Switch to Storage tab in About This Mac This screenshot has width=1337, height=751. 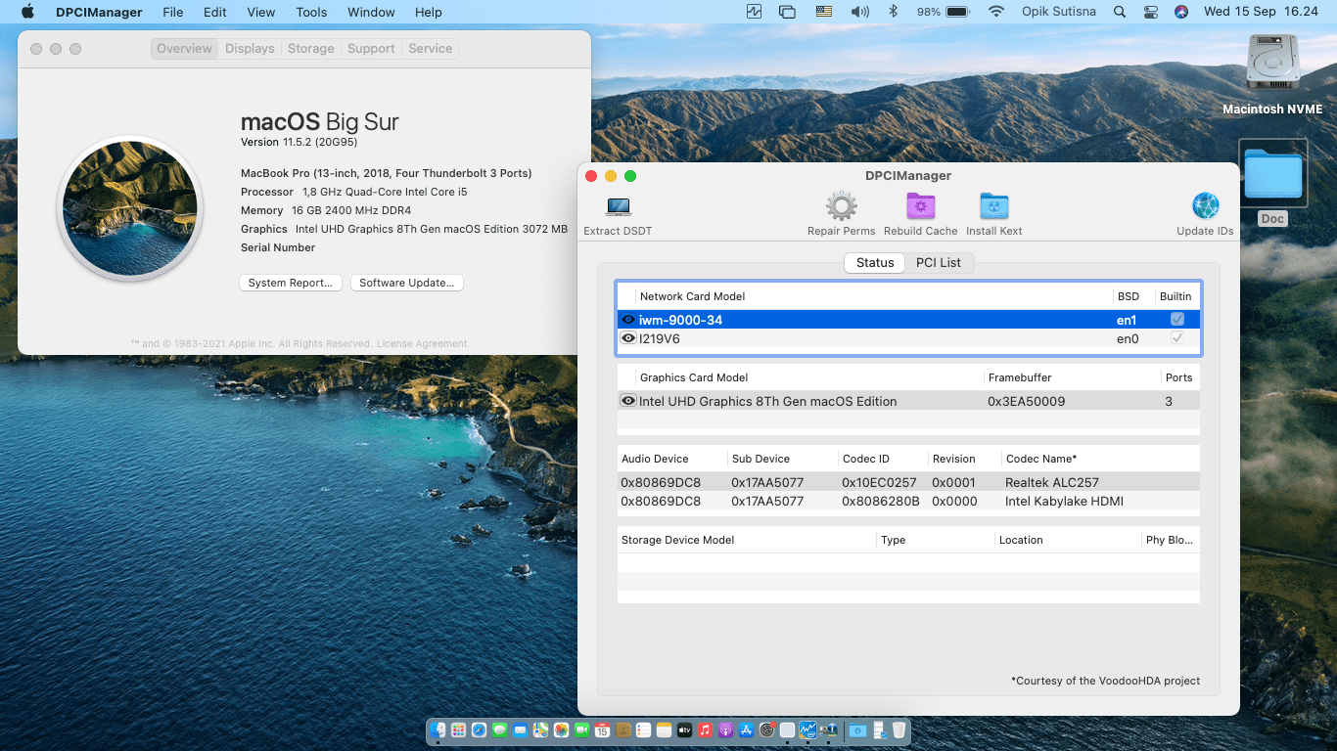point(311,48)
